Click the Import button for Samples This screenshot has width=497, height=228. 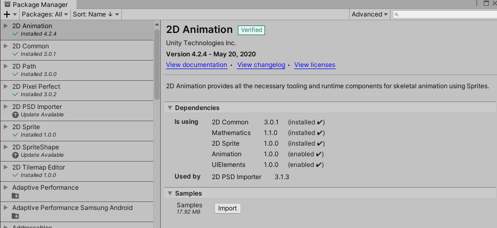(x=227, y=208)
